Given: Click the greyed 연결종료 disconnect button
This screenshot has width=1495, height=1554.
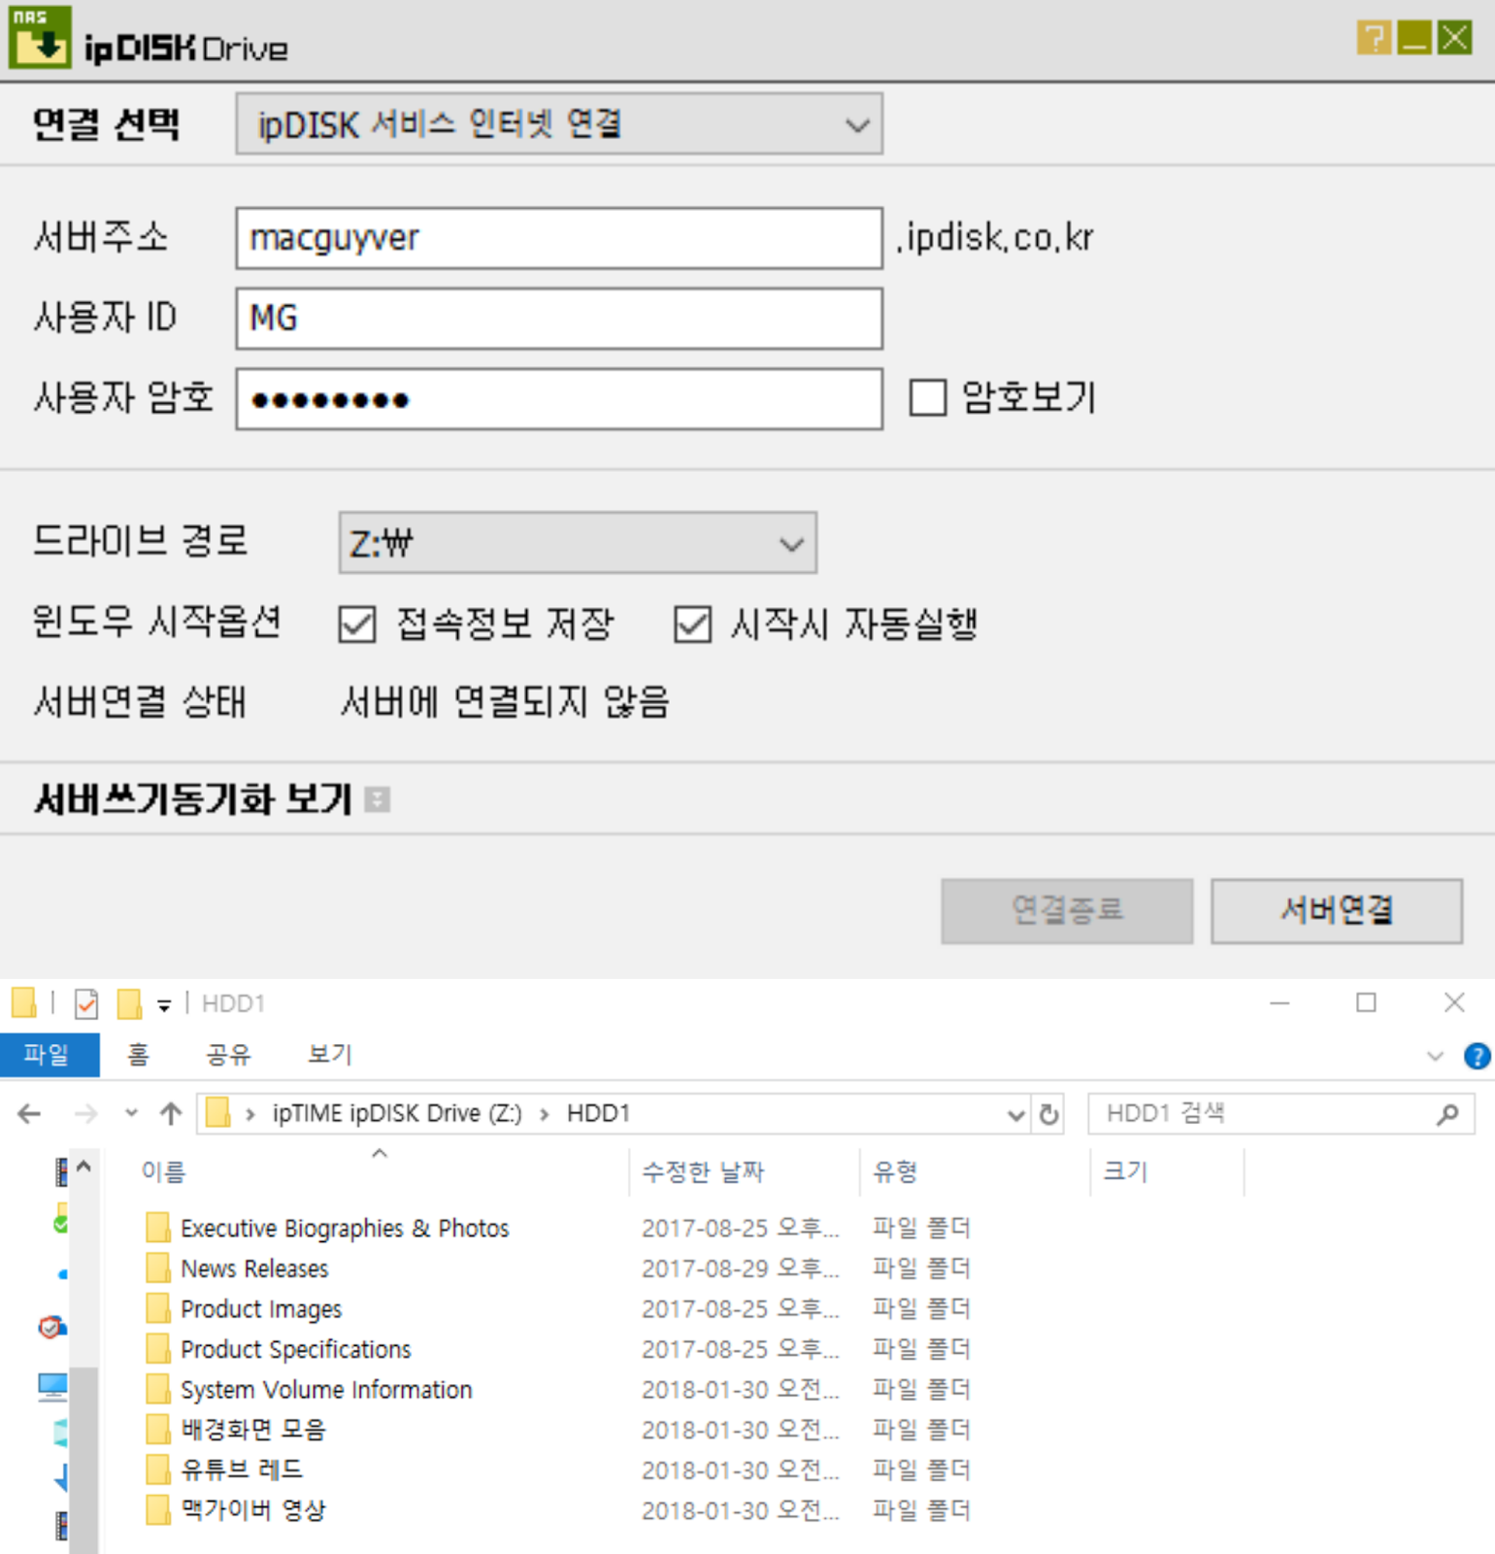Looking at the screenshot, I should point(1067,911).
